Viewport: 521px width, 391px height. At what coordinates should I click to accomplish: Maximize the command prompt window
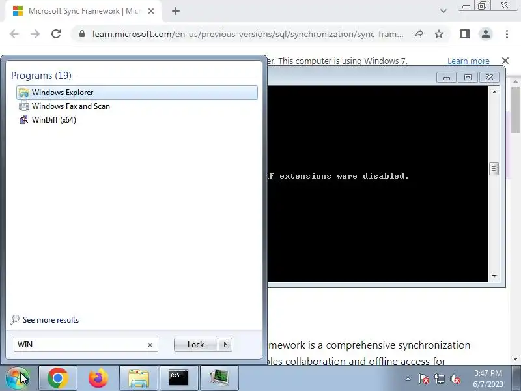point(468,77)
